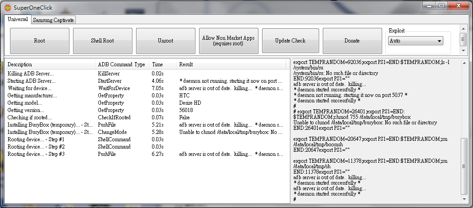Maximize the SuperOneClick window

click(x=441, y=6)
